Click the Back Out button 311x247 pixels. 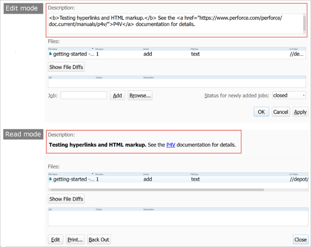[99, 240]
